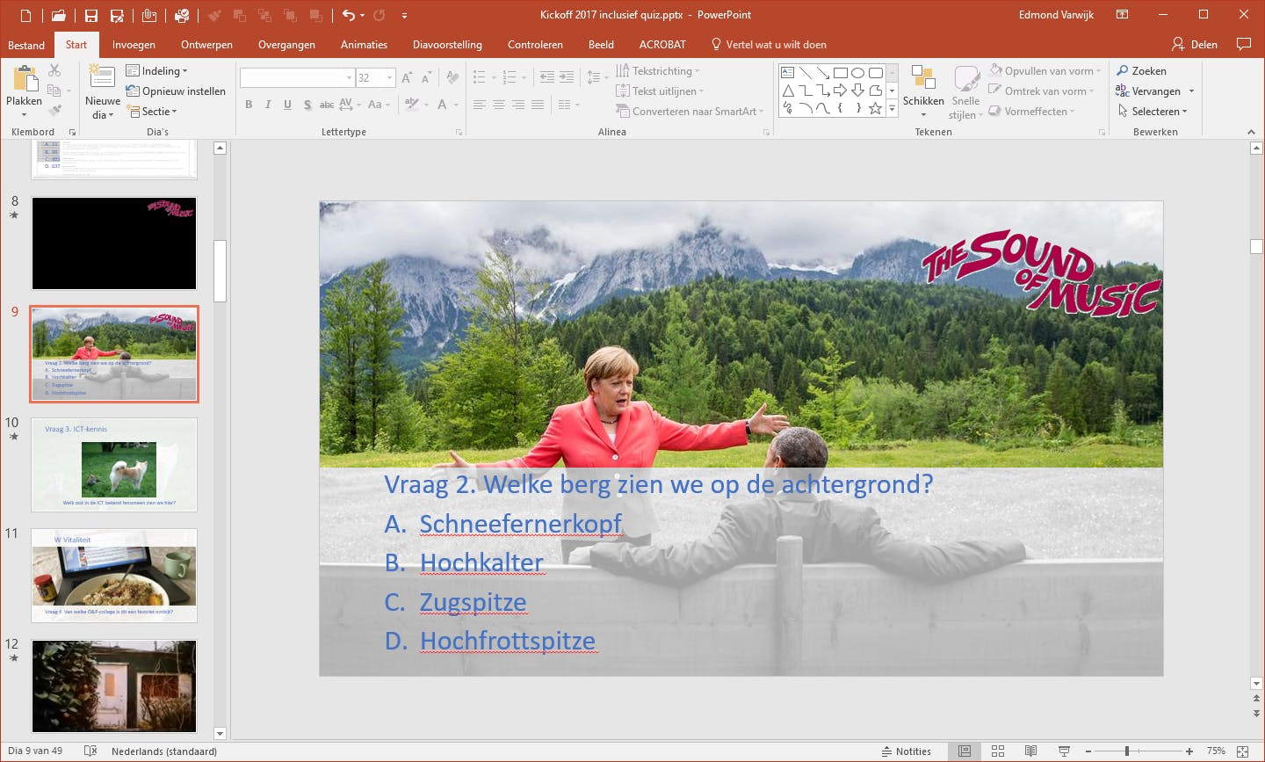Click the Edmond Varwijk account name
This screenshot has width=1265, height=762.
(1056, 15)
